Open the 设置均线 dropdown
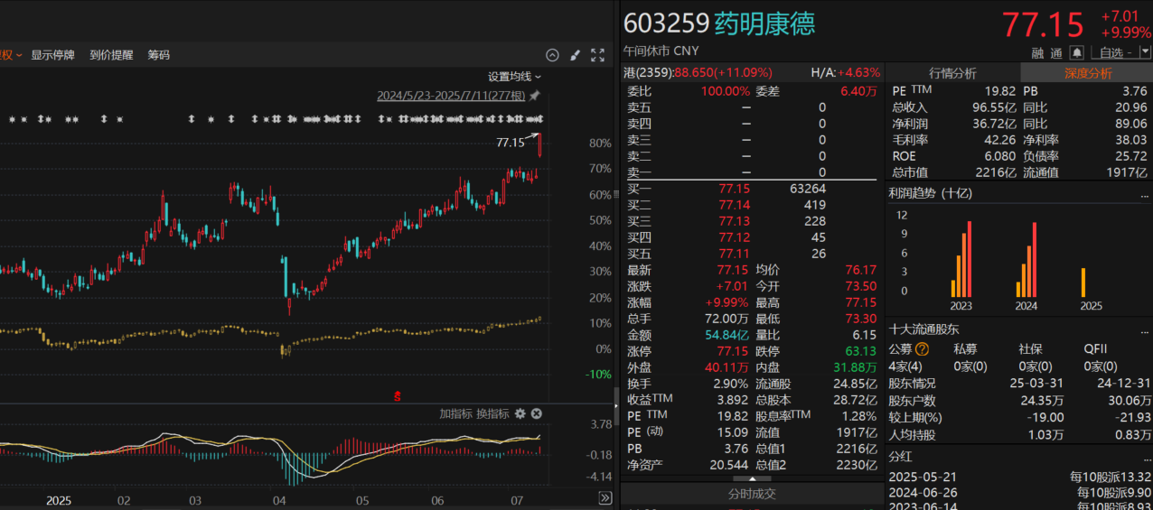 point(514,77)
